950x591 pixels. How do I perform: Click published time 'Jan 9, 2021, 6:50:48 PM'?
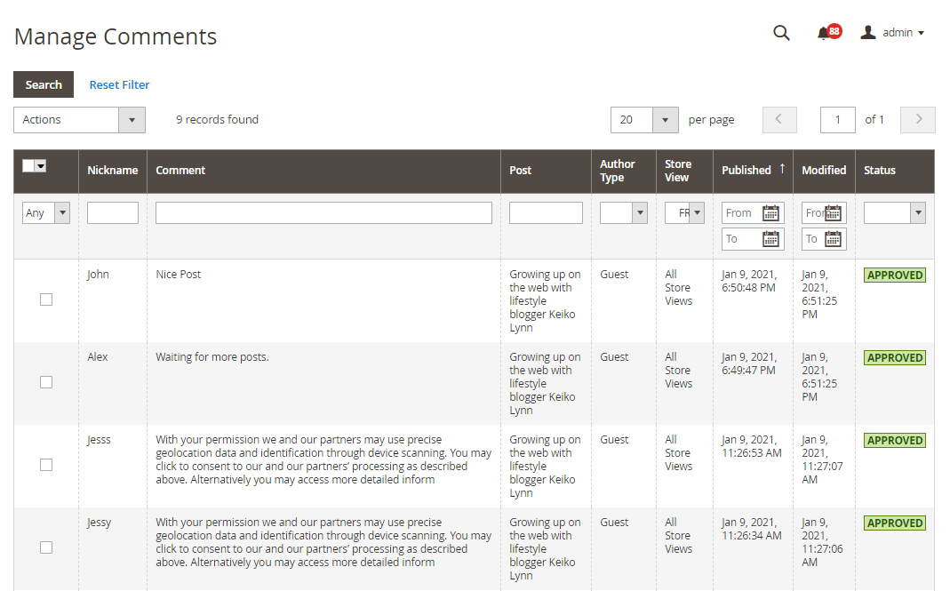click(749, 281)
